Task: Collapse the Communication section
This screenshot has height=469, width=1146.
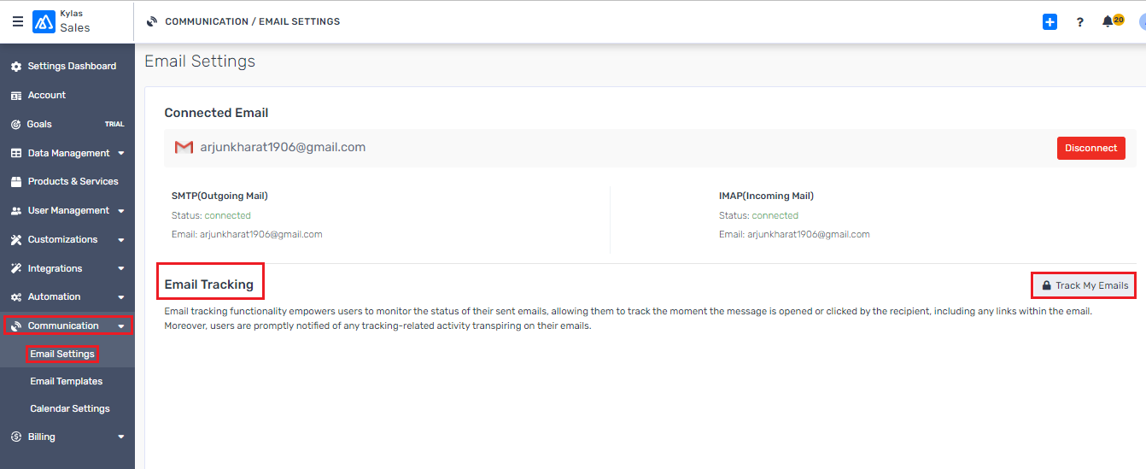Action: pyautogui.click(x=67, y=325)
